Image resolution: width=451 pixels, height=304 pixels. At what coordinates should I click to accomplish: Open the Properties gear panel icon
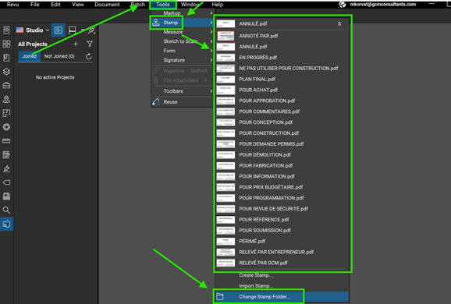[6, 127]
